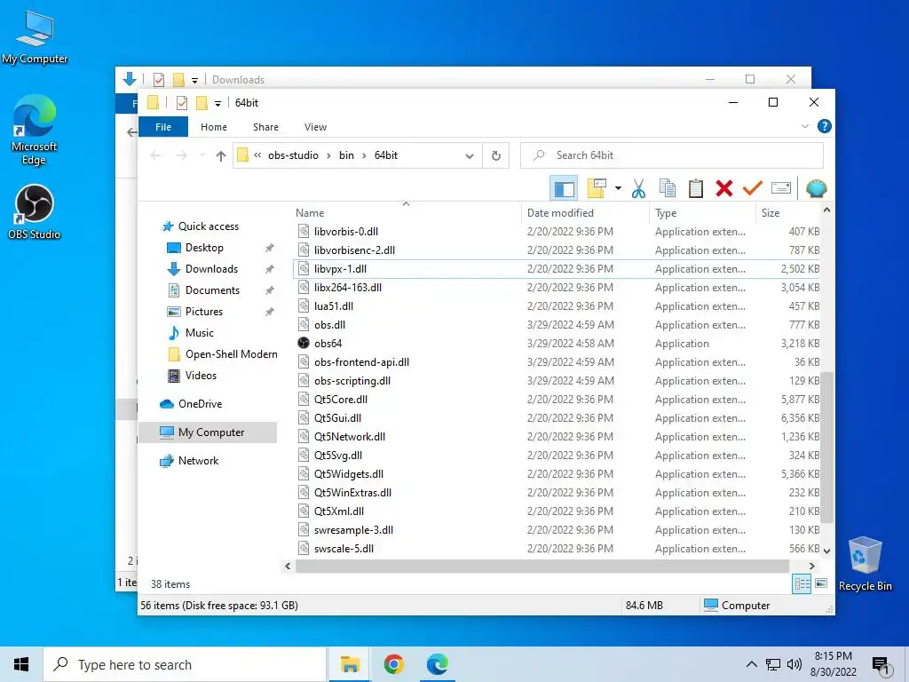This screenshot has width=909, height=682.
Task: Select Quick access in navigation pane
Action: 208,226
